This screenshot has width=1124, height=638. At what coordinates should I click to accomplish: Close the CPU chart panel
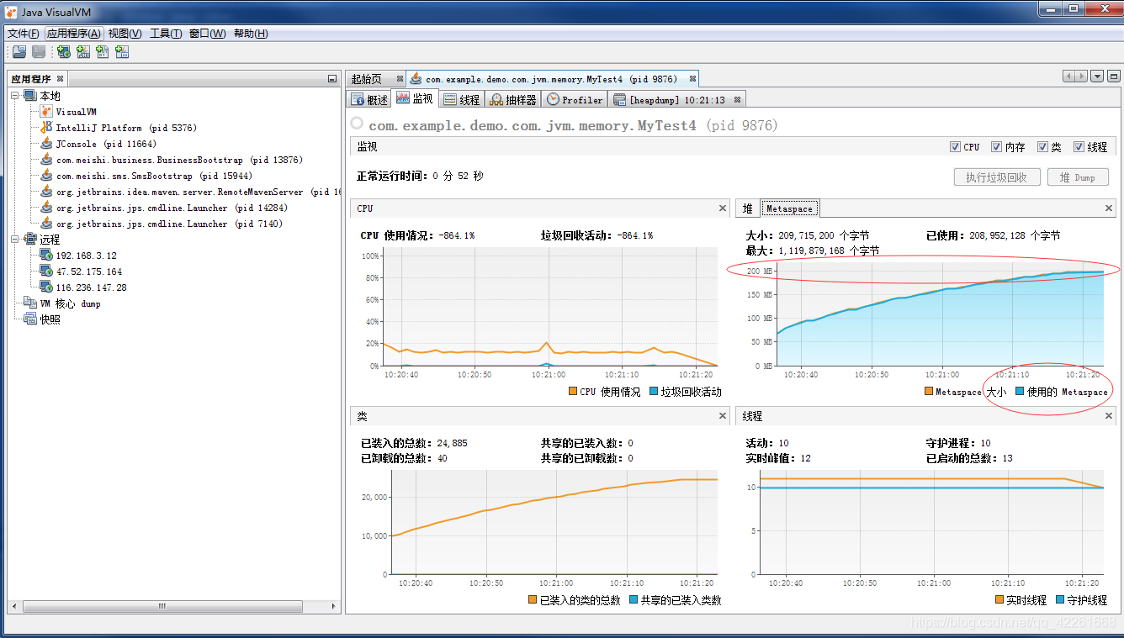point(723,208)
